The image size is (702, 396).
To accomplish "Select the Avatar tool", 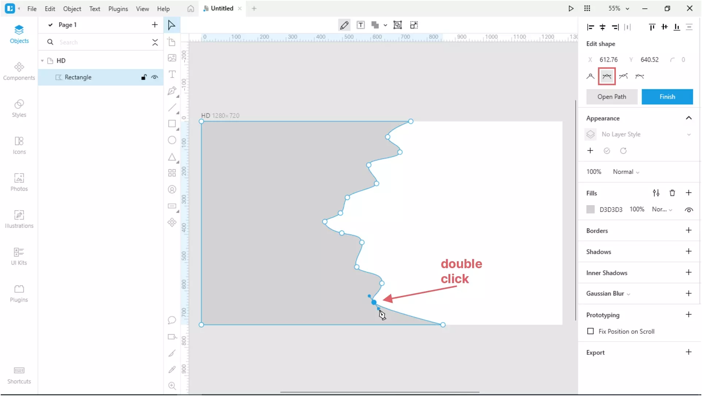I will click(x=172, y=189).
